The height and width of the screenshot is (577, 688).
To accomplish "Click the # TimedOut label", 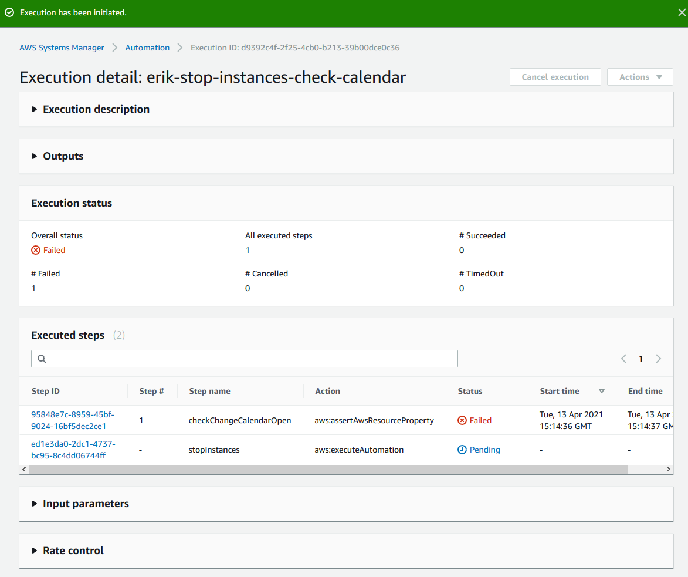I will [482, 274].
